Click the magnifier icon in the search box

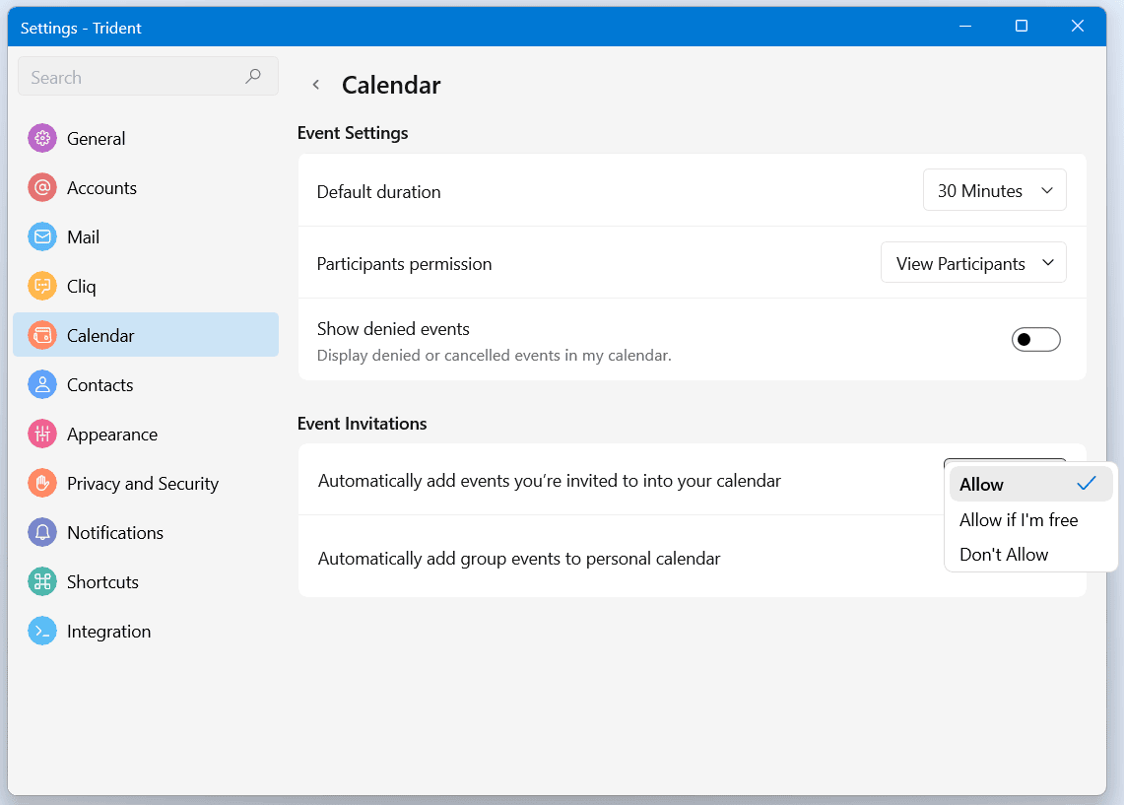click(x=253, y=77)
